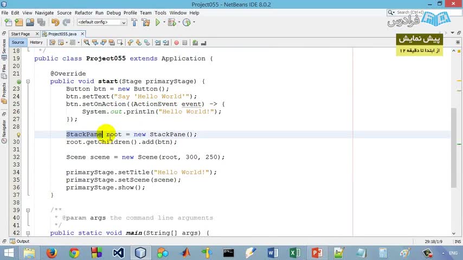
Task: Open the Output panel
Action: (x=20, y=242)
